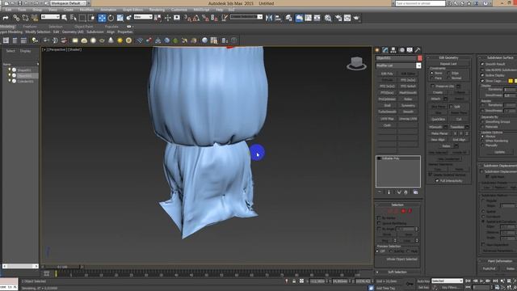Click the Pin Stack icon below modifier stack

tap(380, 192)
